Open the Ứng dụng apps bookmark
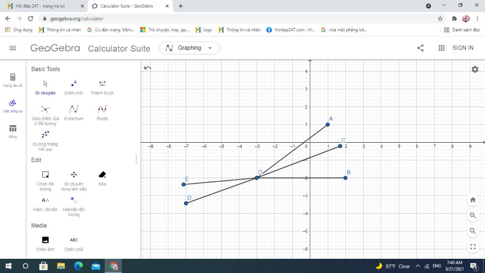This screenshot has height=273, width=485. coord(19,30)
